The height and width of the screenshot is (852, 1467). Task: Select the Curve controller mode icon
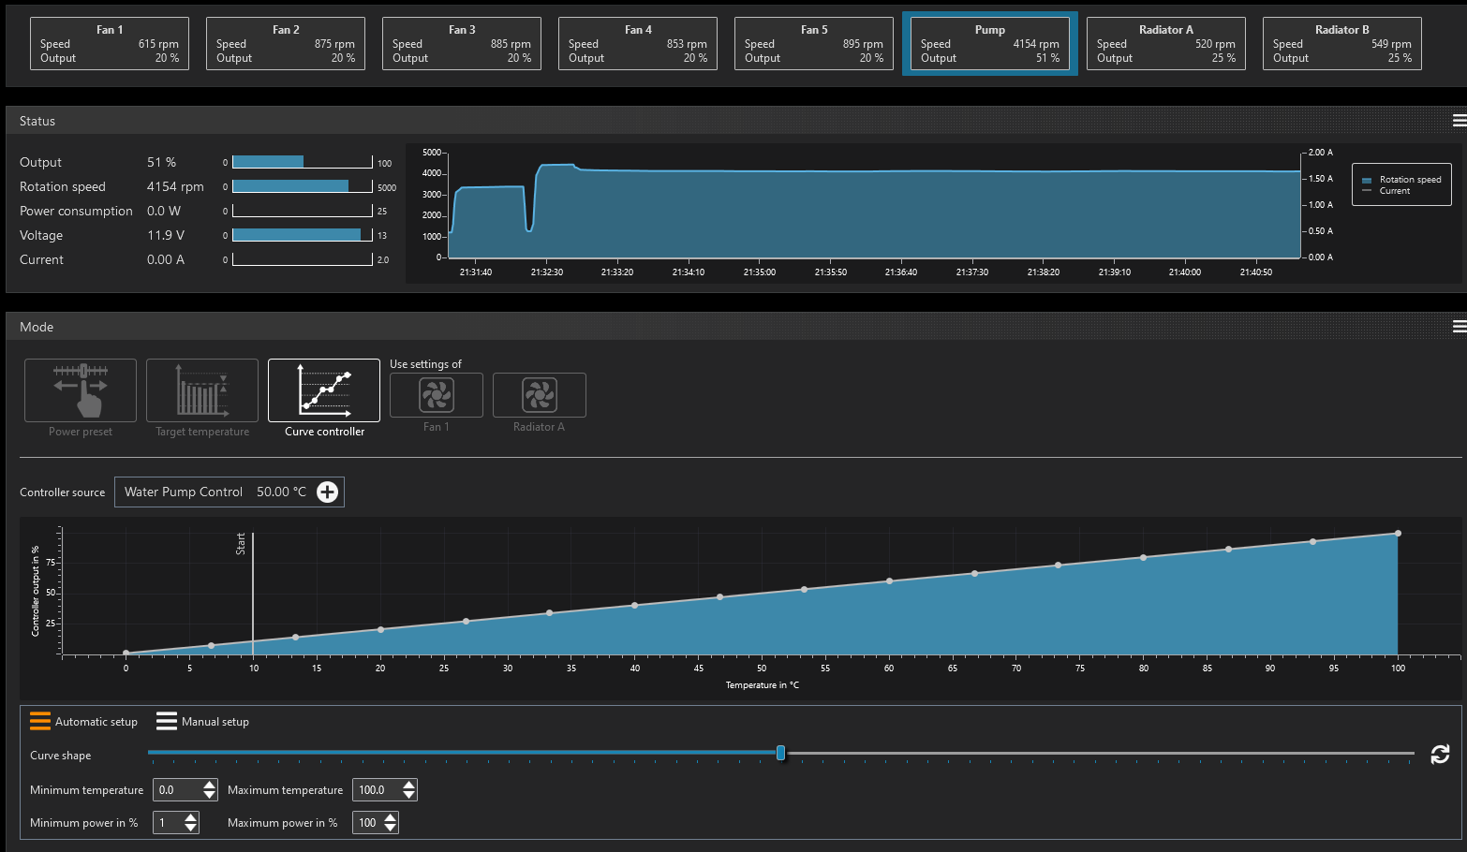(x=324, y=390)
